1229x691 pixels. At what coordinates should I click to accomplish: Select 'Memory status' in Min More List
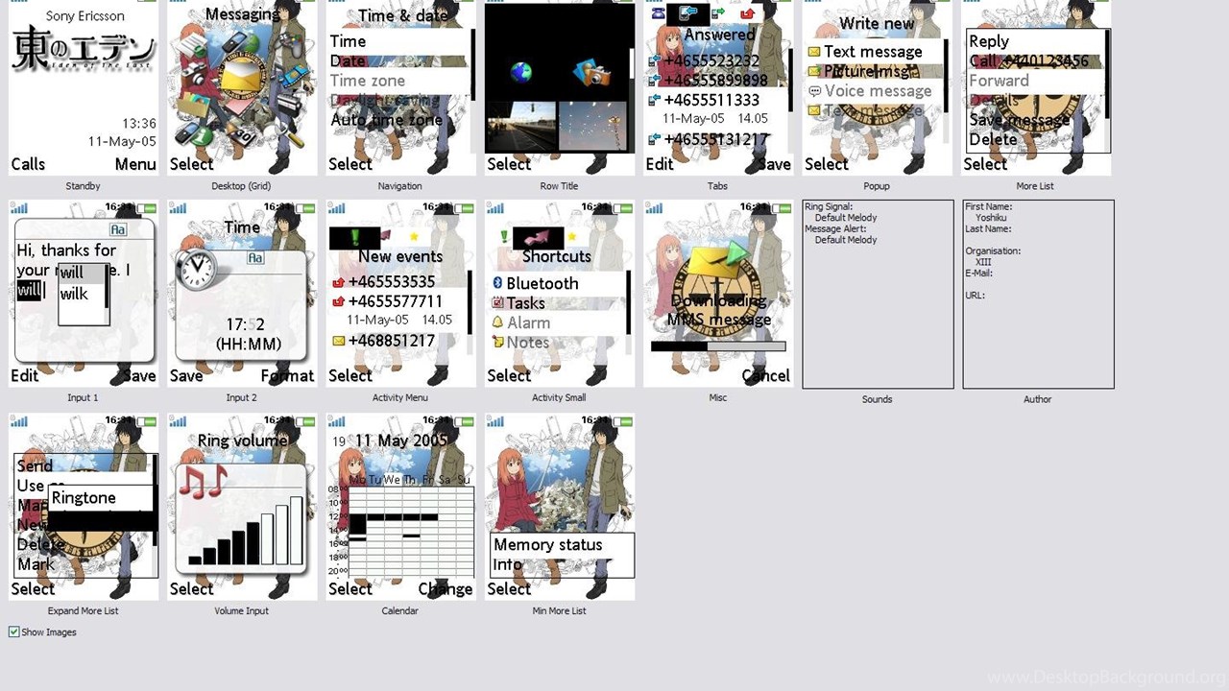tap(547, 544)
